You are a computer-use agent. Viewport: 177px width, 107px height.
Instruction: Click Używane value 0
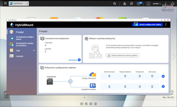coord(45,45)
